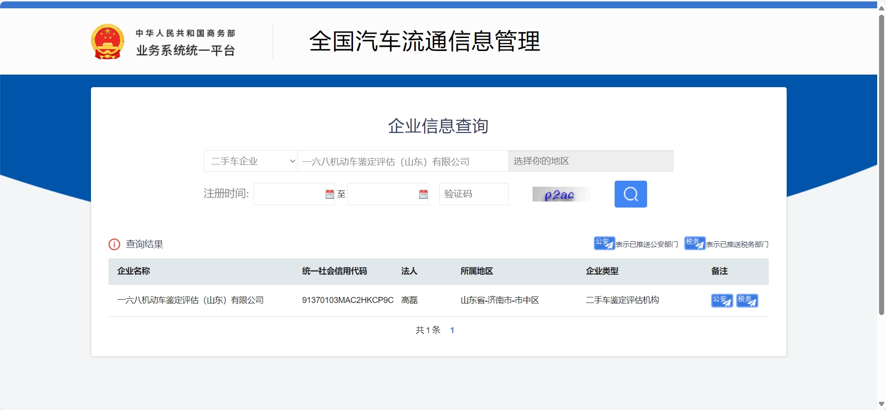Go to page 1 in pagination
The width and height of the screenshot is (886, 410).
452,330
